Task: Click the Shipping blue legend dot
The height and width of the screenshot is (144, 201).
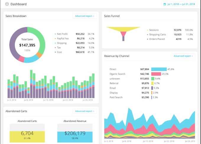Action: [55, 43]
